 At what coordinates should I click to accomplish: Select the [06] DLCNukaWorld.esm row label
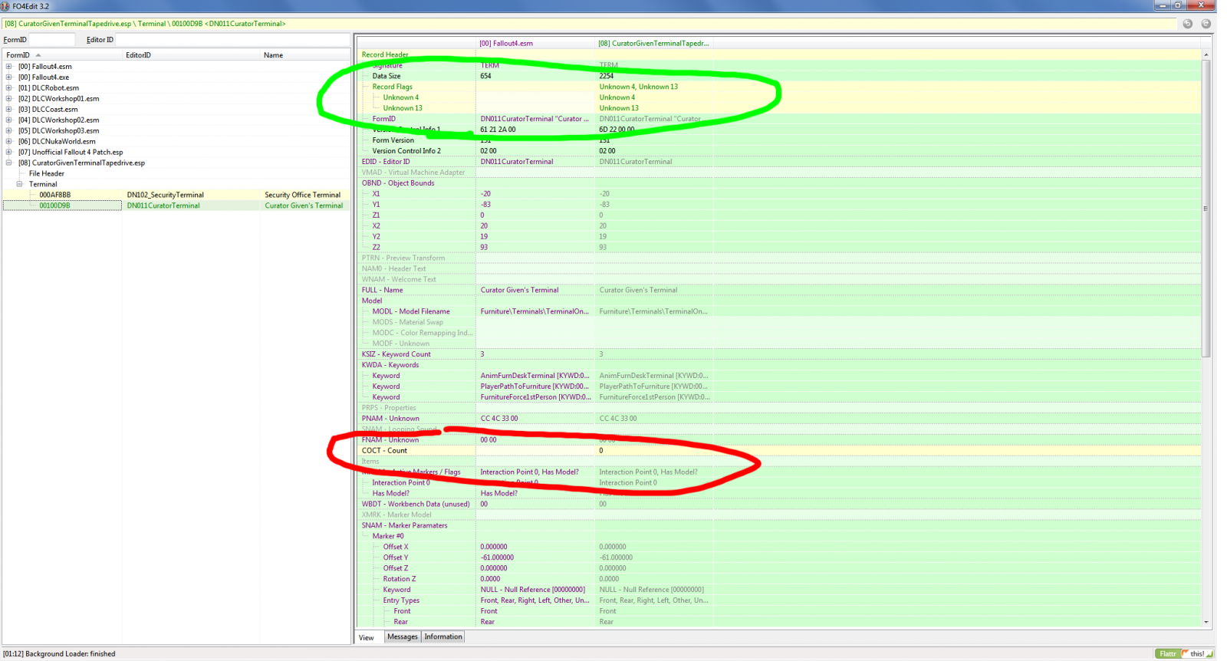(x=58, y=142)
